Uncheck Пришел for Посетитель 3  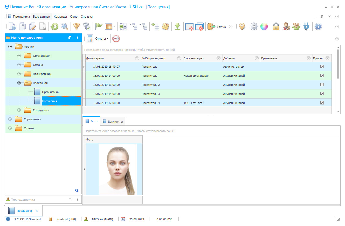(x=322, y=94)
